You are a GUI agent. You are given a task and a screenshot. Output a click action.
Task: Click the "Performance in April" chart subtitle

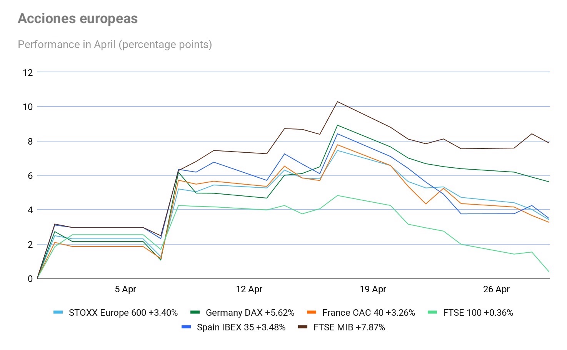click(115, 45)
